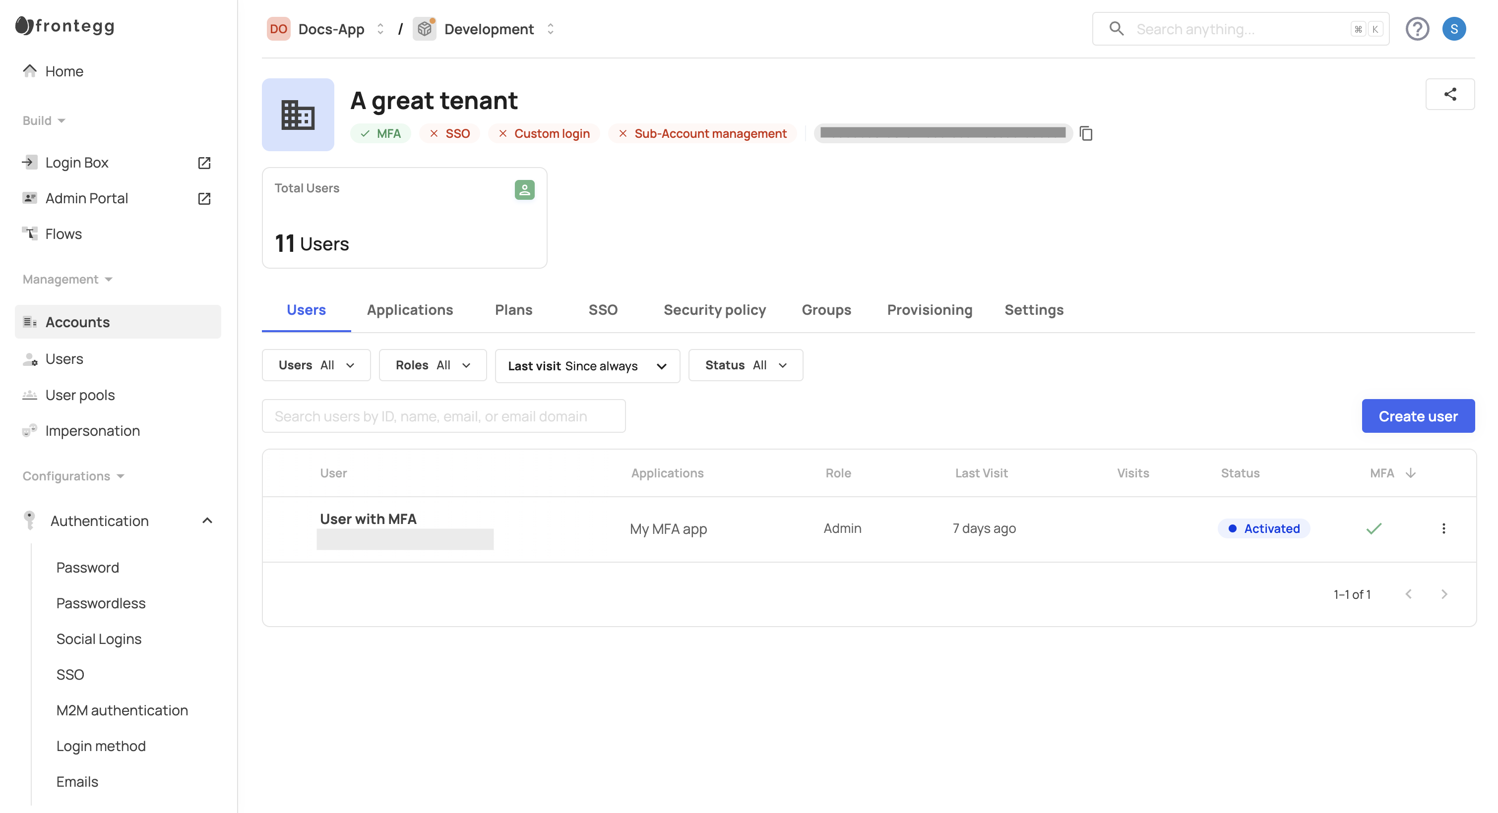Open the user avatar S menu
The width and height of the screenshot is (1498, 813).
[x=1453, y=29]
